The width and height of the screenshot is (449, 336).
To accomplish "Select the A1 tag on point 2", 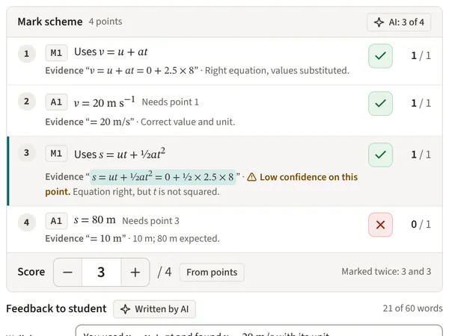I will click(56, 102).
